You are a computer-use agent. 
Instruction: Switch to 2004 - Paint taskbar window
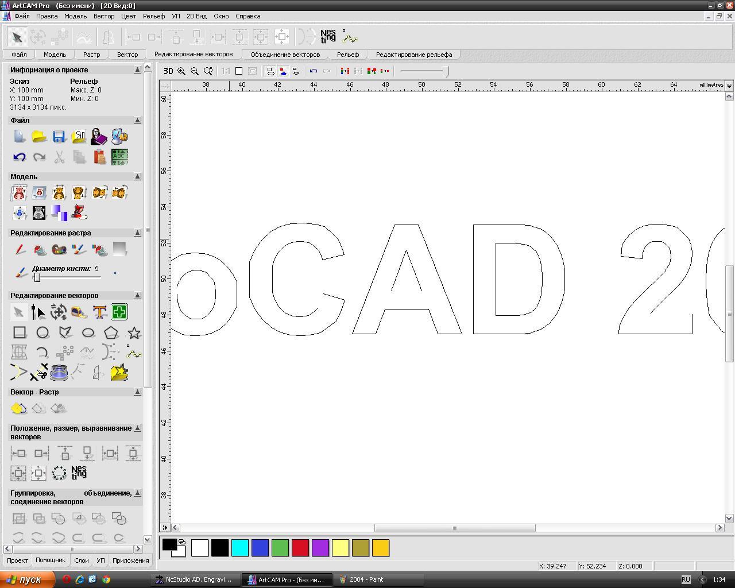coord(379,579)
